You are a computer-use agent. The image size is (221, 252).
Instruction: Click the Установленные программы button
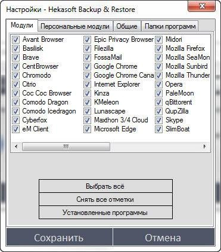105,213
